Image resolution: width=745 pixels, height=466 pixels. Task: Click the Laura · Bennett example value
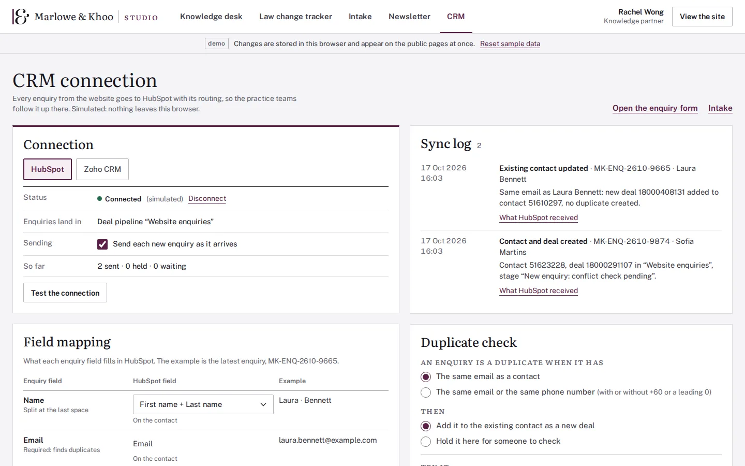coord(305,400)
